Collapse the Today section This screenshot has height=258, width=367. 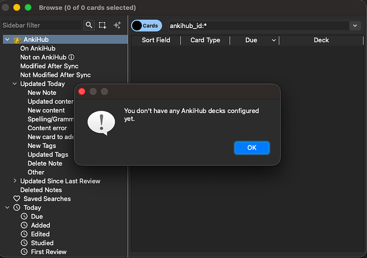(x=7, y=208)
